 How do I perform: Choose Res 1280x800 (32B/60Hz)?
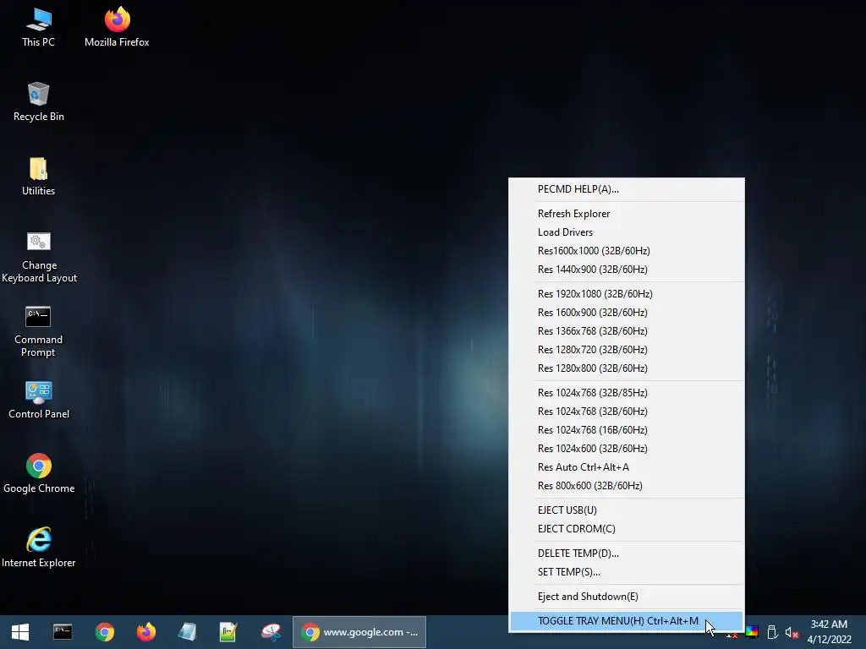(x=627, y=368)
